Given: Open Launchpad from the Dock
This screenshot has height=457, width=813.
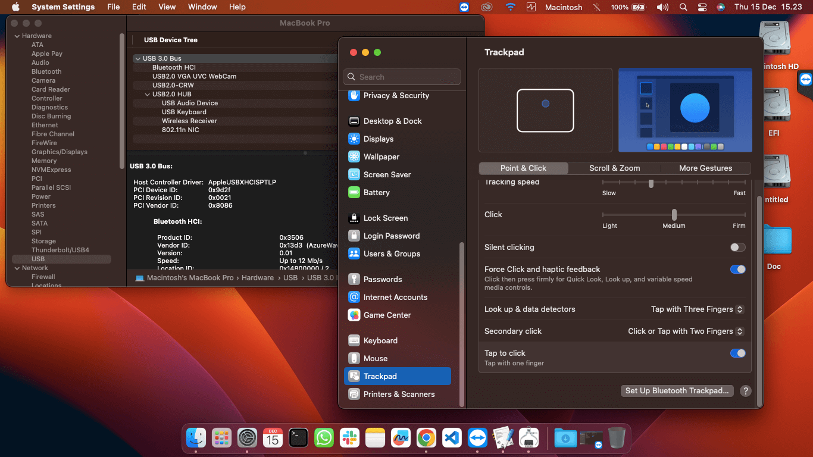Looking at the screenshot, I should [221, 438].
